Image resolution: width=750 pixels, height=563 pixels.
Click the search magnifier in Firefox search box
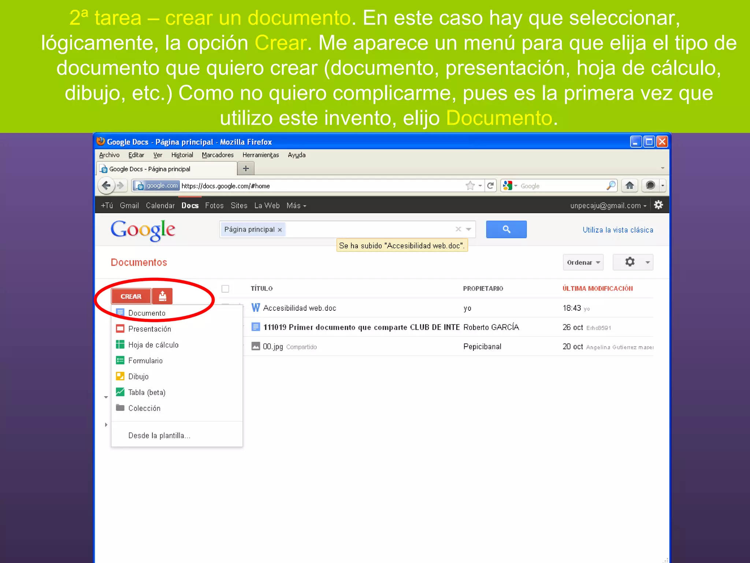tap(610, 185)
